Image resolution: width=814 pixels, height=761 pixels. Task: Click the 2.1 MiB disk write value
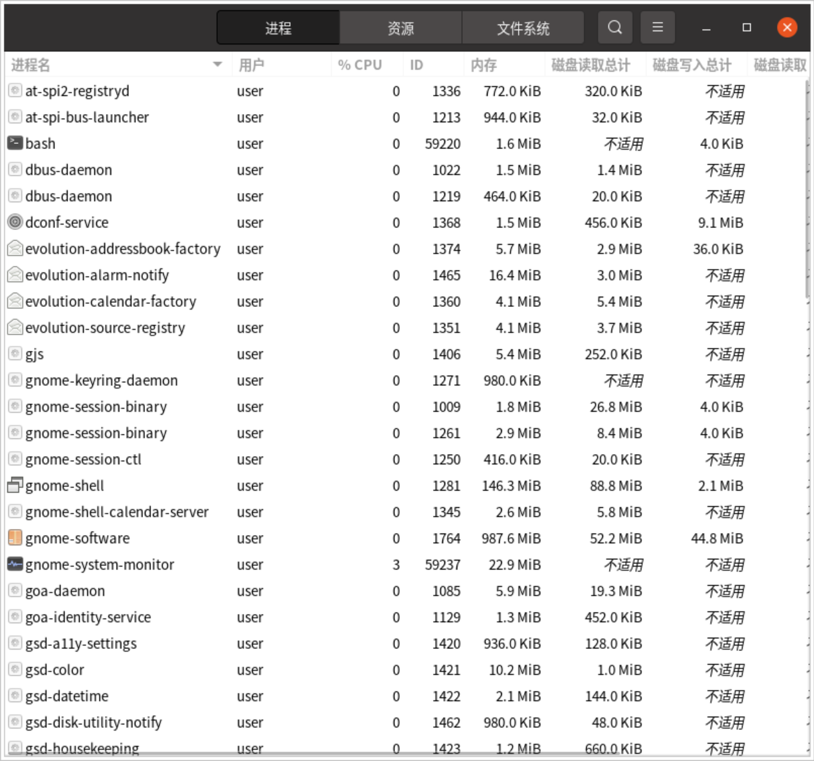(720, 486)
